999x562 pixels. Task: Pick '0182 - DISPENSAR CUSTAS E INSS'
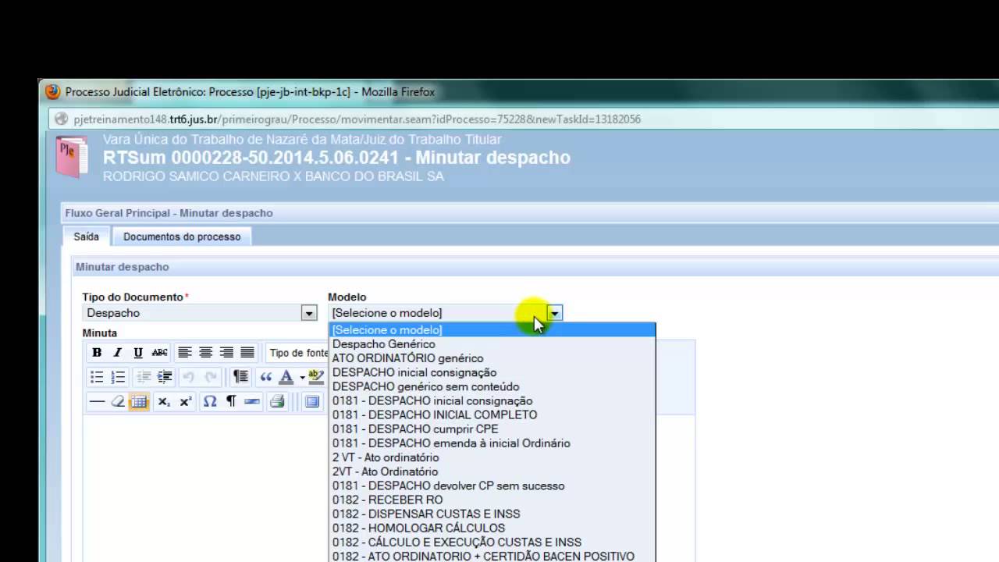(492, 514)
